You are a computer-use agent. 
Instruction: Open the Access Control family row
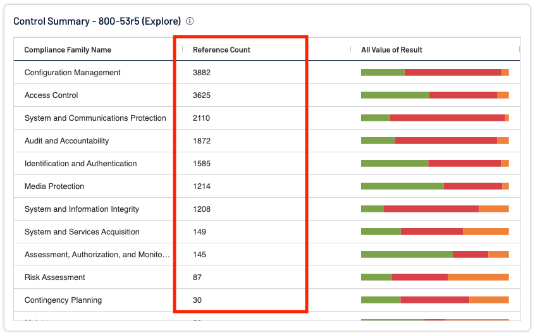coord(51,95)
